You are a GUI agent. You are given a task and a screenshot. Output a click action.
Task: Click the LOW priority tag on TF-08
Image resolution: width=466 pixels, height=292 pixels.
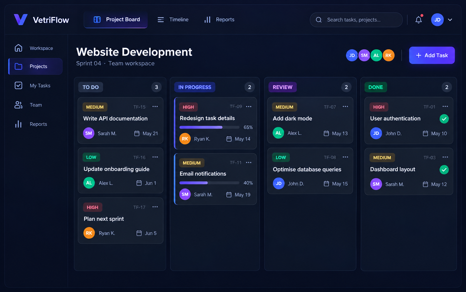(x=281, y=157)
